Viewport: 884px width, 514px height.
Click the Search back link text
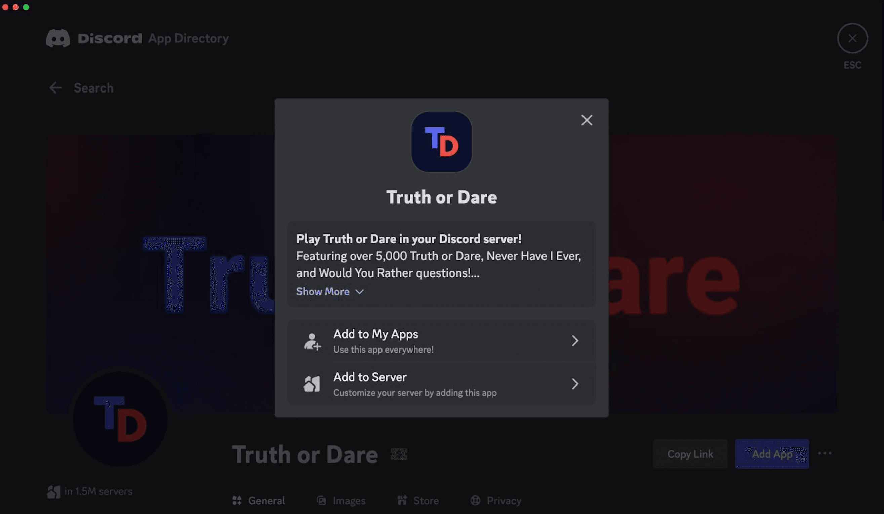(x=93, y=88)
